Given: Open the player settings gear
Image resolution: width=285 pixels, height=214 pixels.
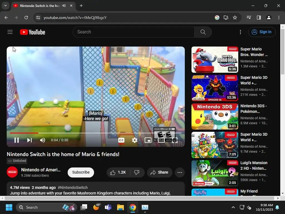Looking at the screenshot, I should coord(135,140).
